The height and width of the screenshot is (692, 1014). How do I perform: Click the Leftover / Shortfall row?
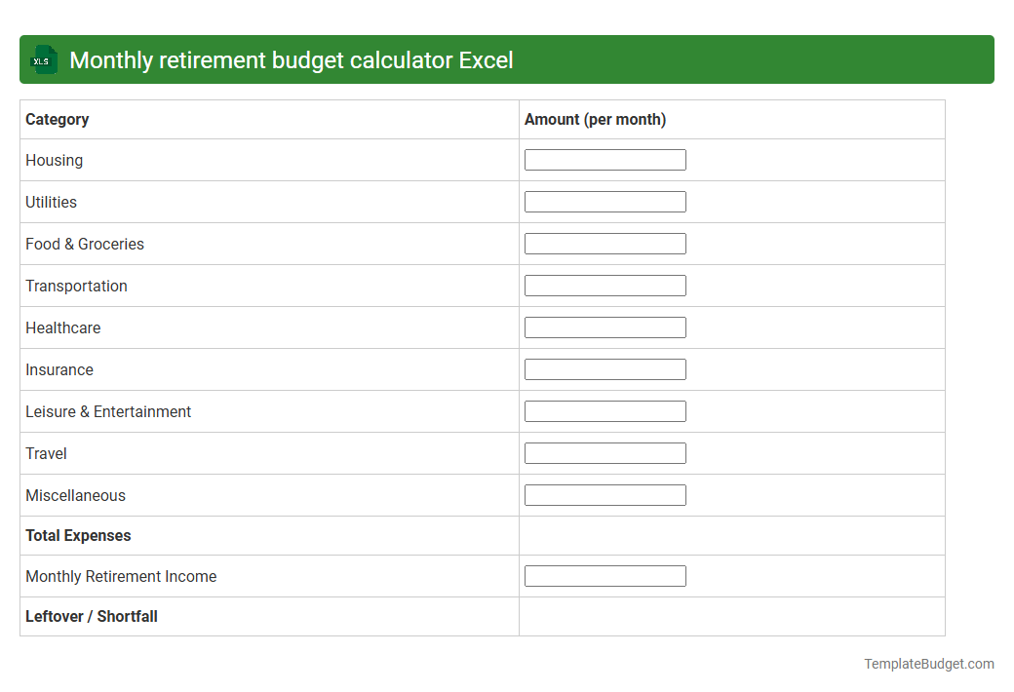[91, 616]
